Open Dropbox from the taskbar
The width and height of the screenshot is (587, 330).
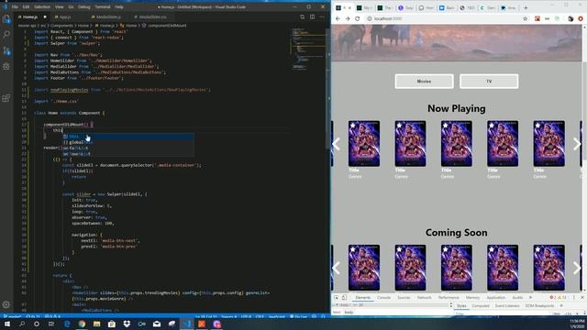click(x=127, y=324)
